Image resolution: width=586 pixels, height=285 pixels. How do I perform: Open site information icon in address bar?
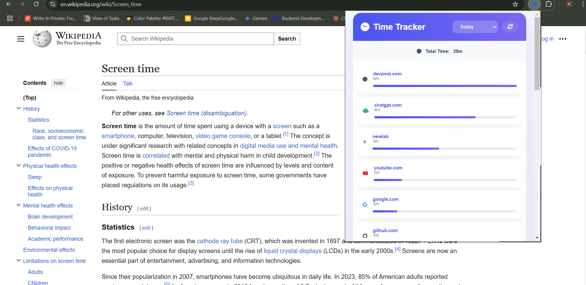pos(53,4)
